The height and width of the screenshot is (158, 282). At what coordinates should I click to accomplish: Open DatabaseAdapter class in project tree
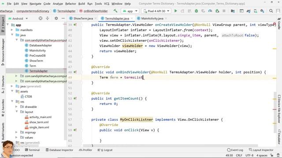point(38,45)
